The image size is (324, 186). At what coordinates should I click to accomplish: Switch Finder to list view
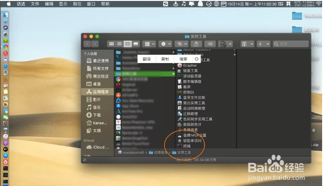coord(119,44)
